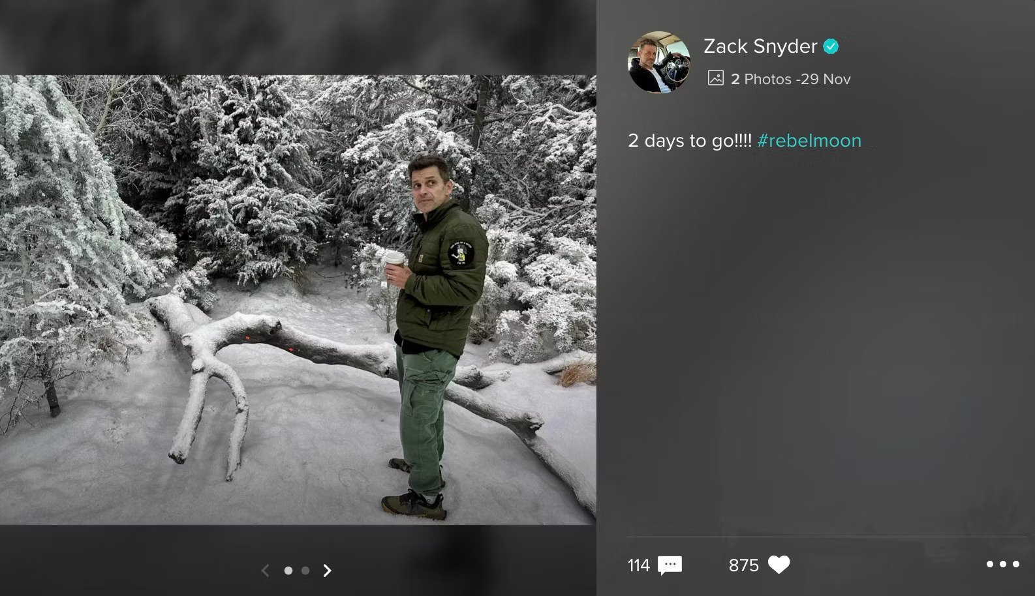Click the 114 comments count
The height and width of the screenshot is (596, 1035).
tap(639, 565)
